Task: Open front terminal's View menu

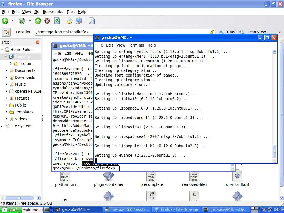Action: [x=121, y=45]
